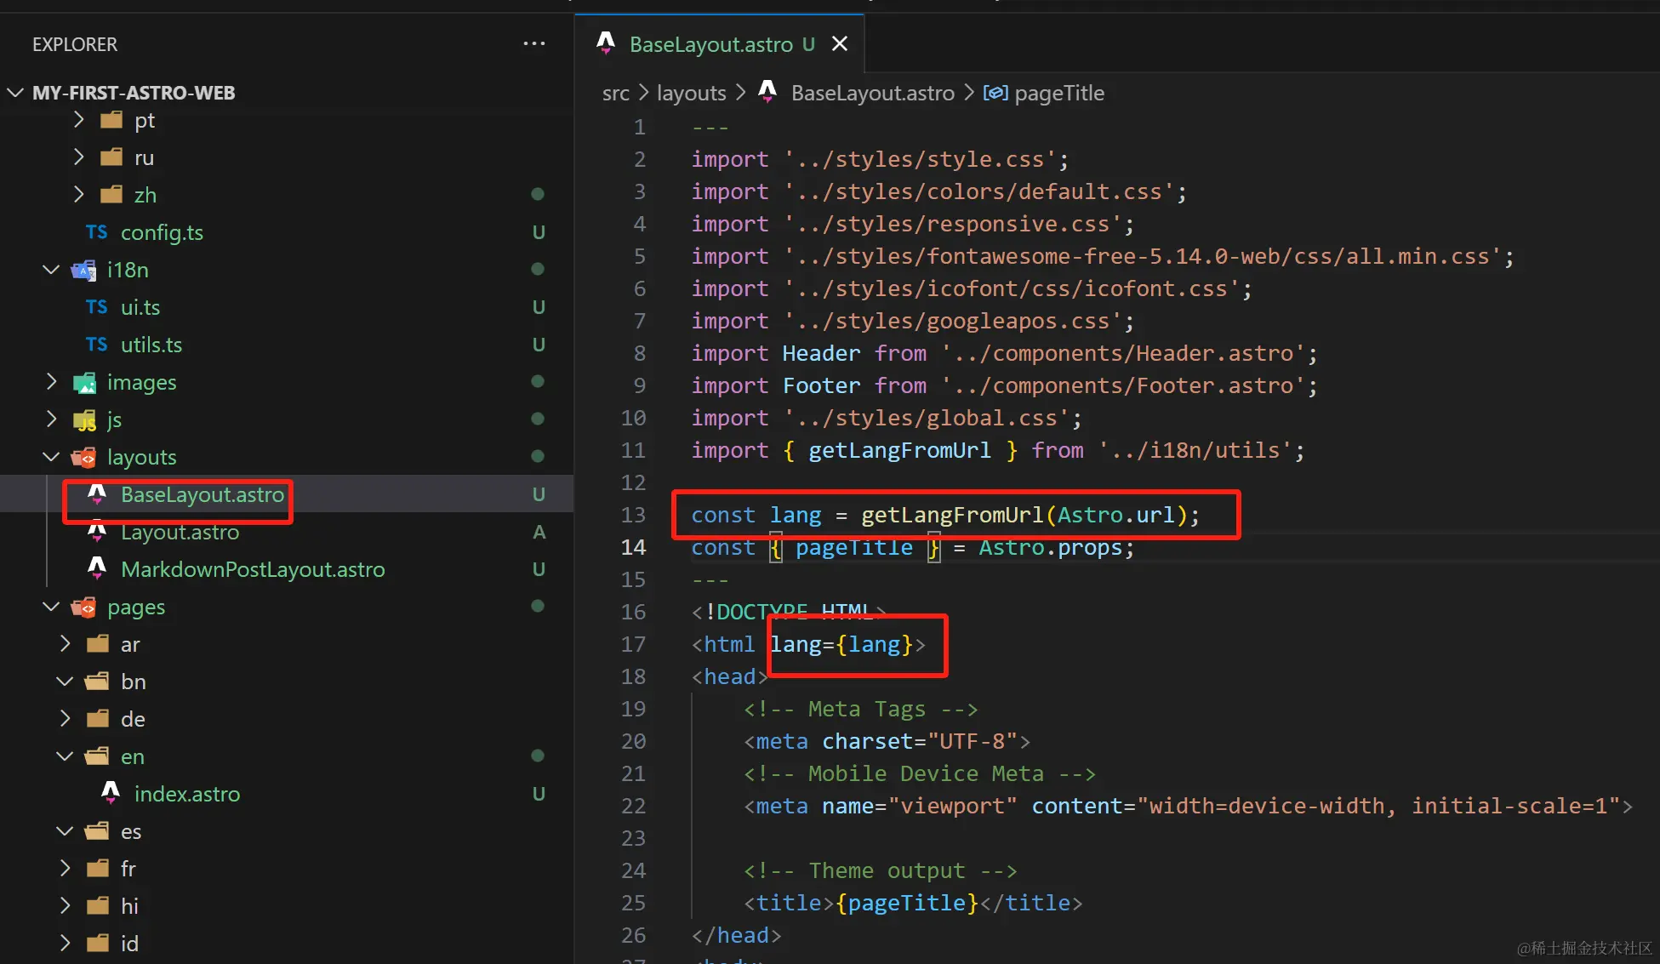Click the TypeScript icon next to config.ts
Image resolution: width=1660 pixels, height=964 pixels.
click(96, 232)
